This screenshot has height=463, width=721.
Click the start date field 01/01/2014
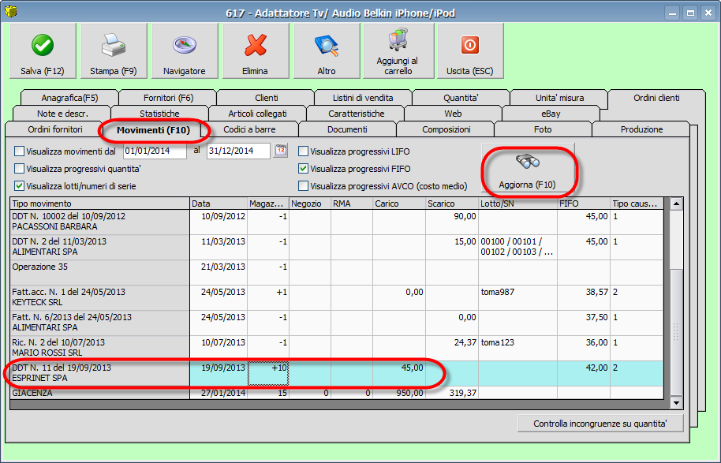click(x=155, y=151)
